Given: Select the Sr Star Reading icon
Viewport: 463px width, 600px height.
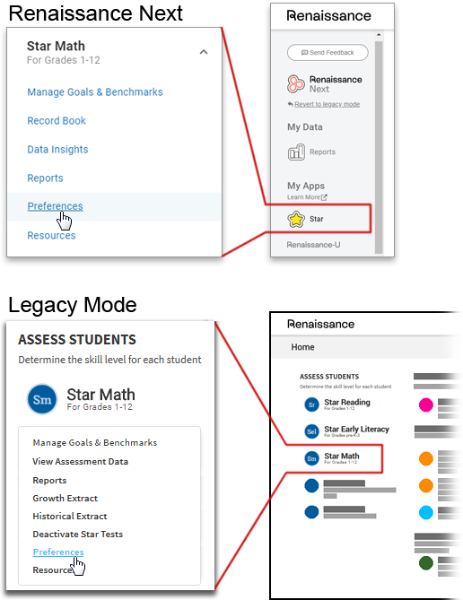Looking at the screenshot, I should click(311, 404).
